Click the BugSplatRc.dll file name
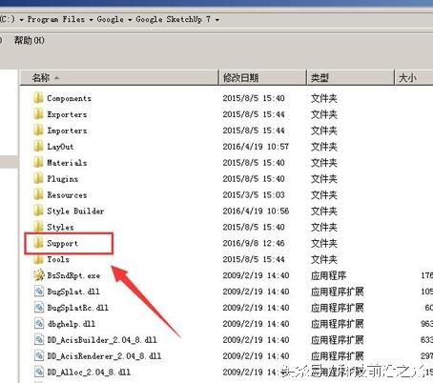 click(77, 308)
